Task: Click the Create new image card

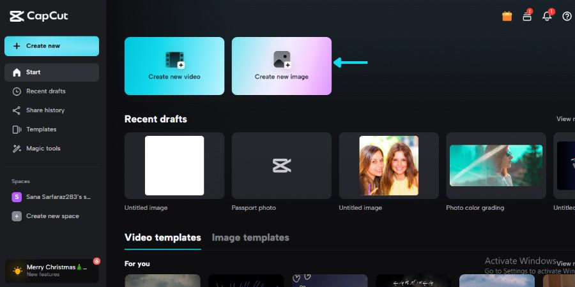Action: [282, 66]
